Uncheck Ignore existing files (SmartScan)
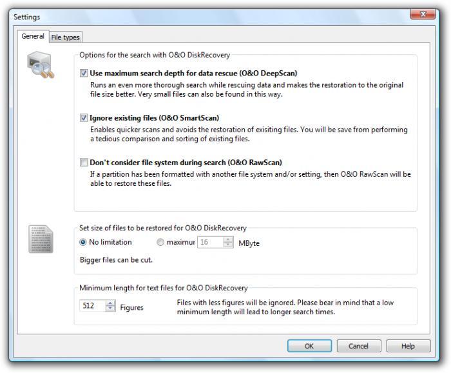This screenshot has height=373, width=451. click(x=84, y=118)
